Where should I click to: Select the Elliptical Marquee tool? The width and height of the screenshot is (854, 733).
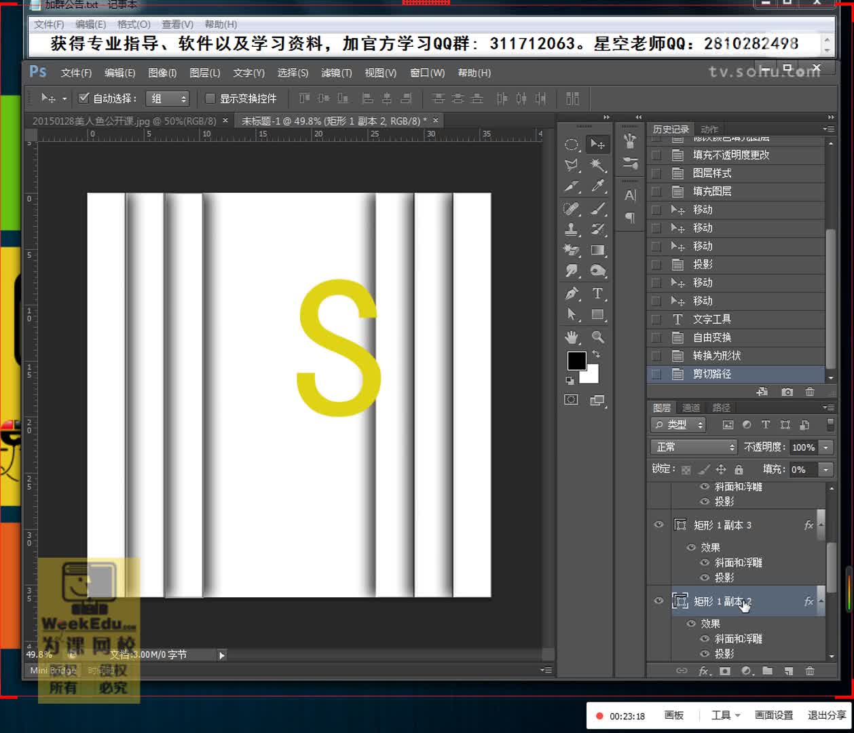tap(572, 145)
